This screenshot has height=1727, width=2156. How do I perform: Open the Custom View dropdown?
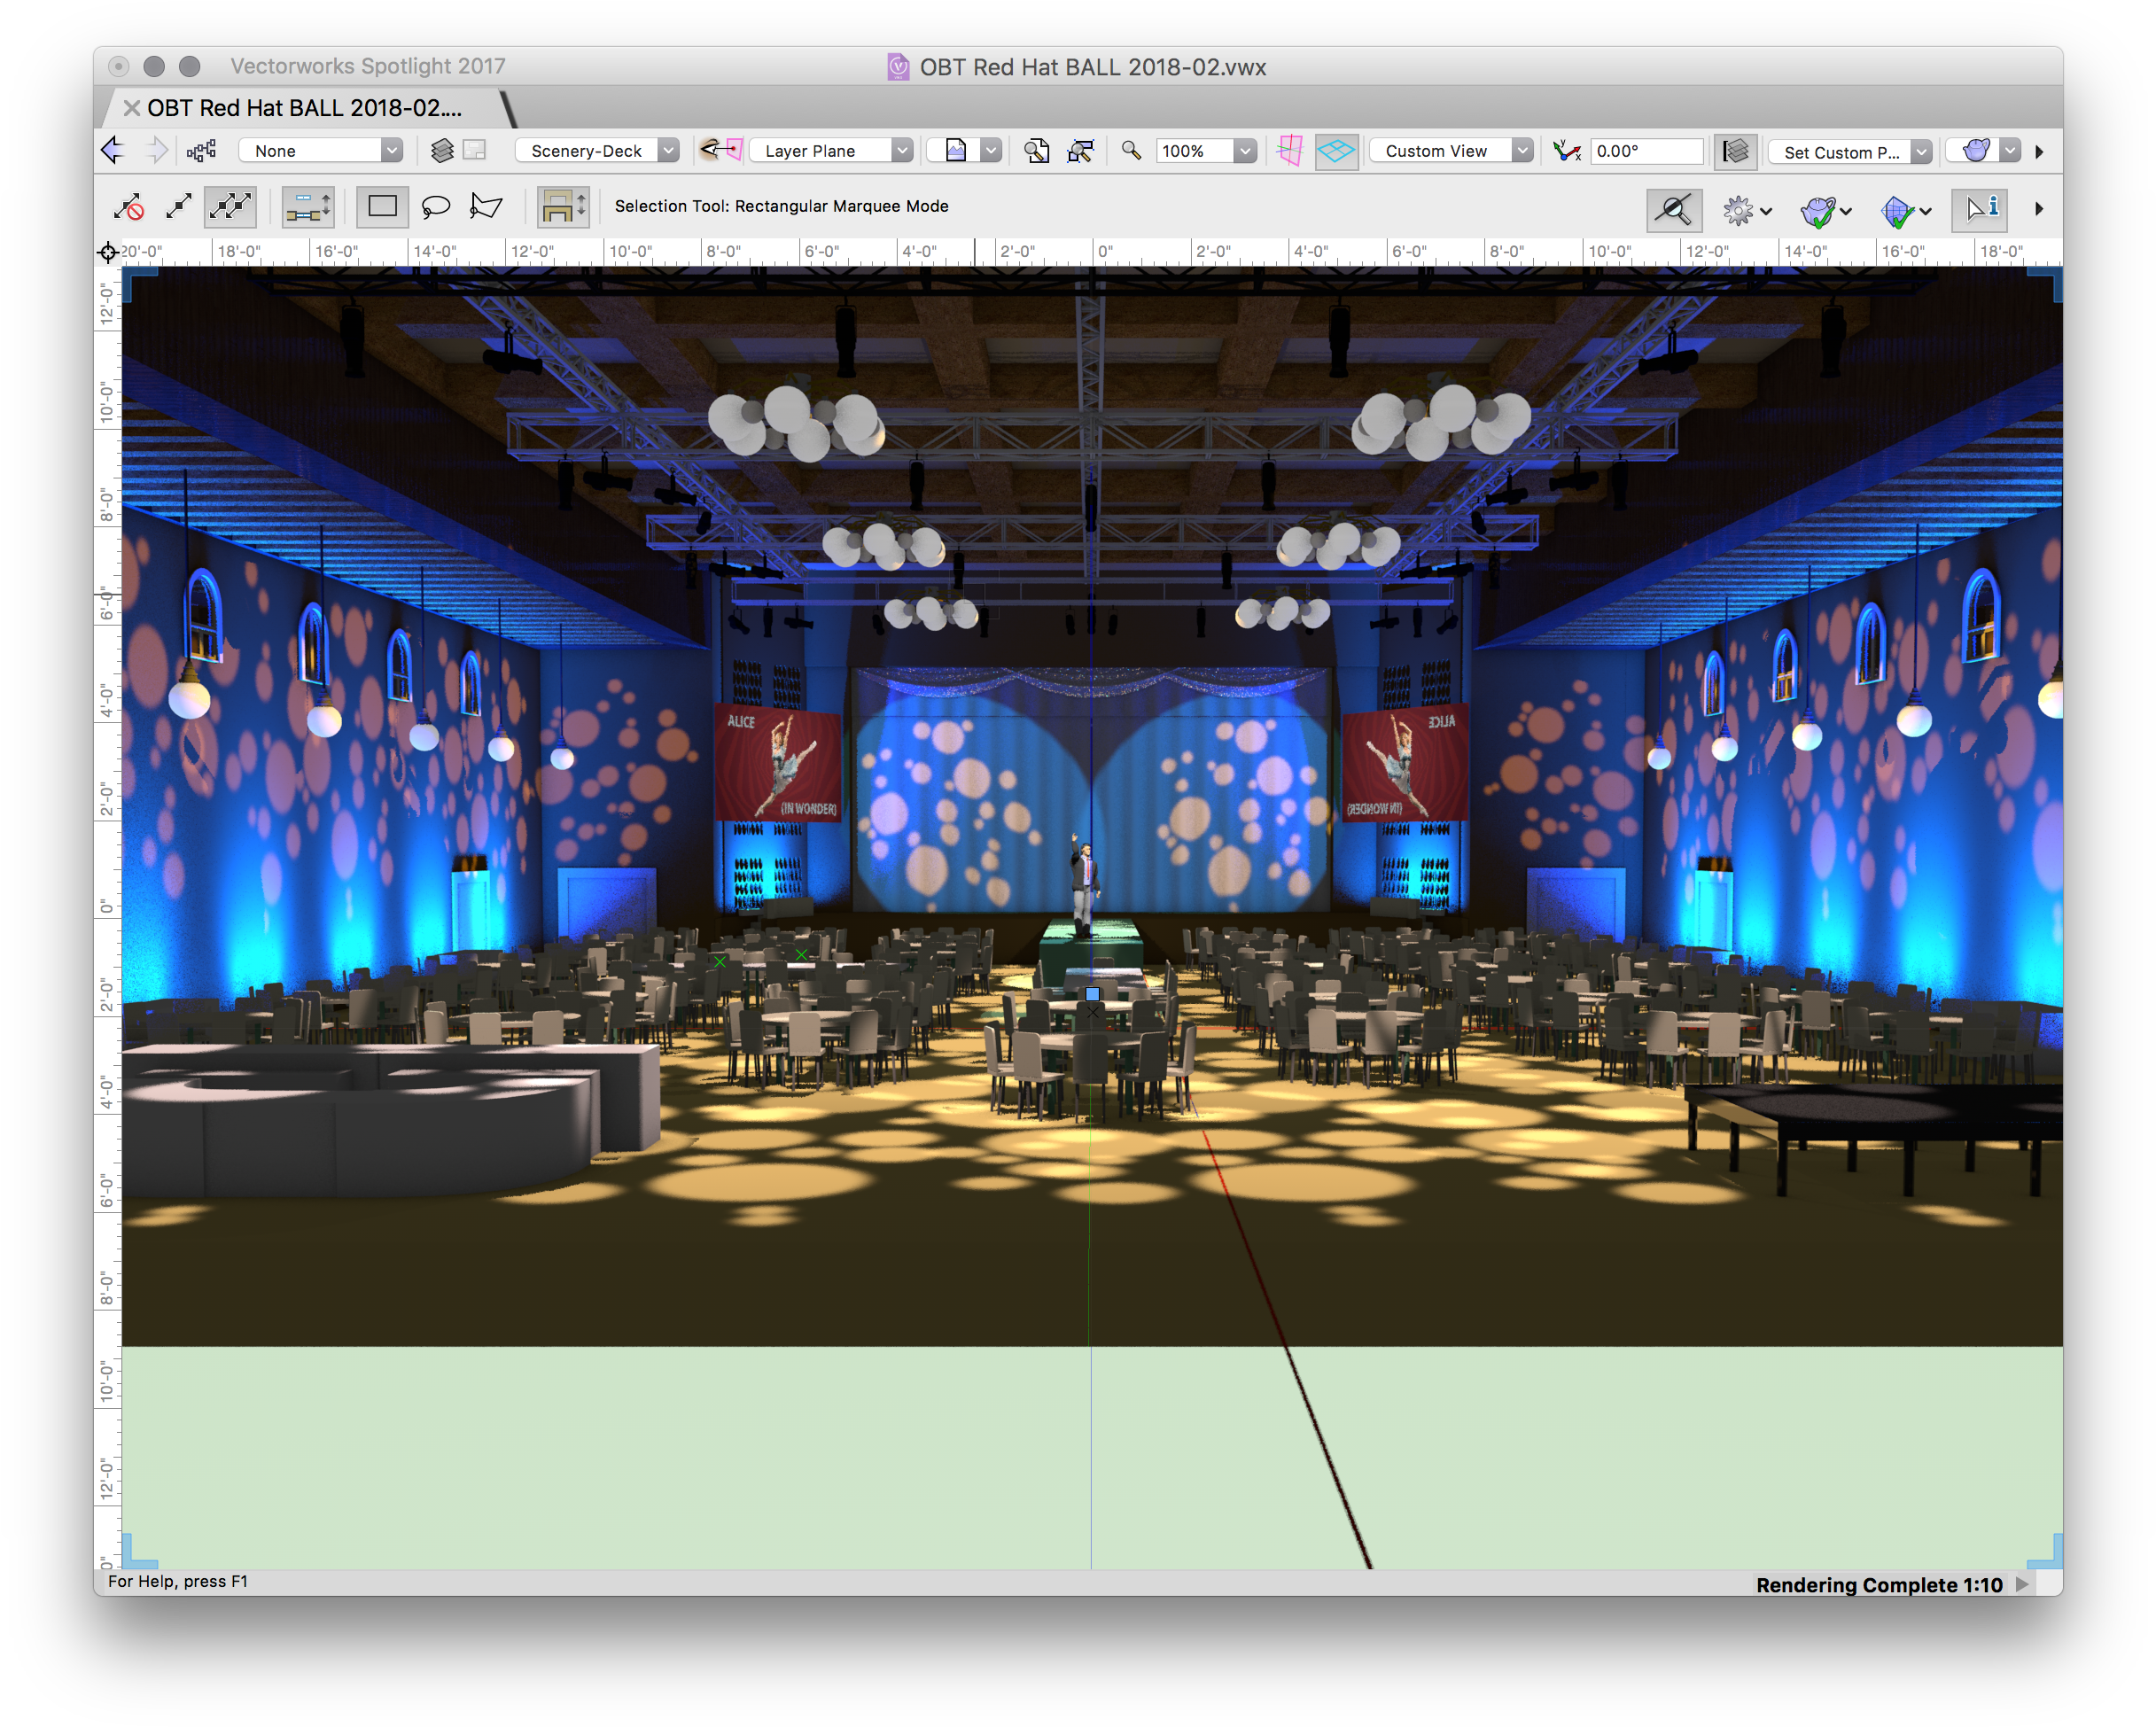pyautogui.click(x=1450, y=151)
